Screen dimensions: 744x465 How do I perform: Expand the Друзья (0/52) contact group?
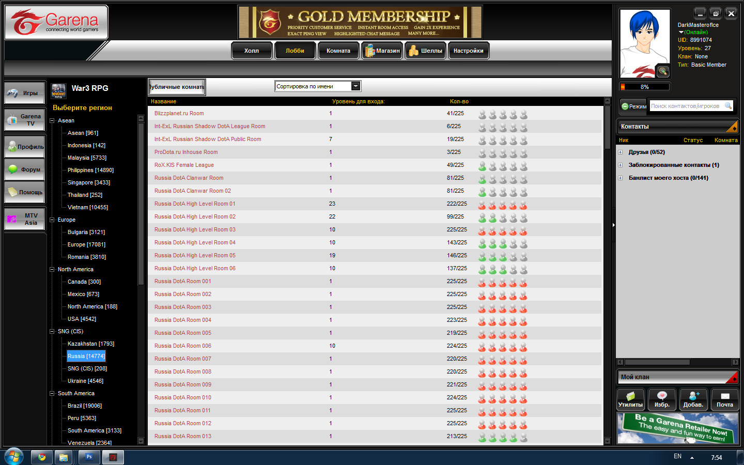tap(621, 152)
